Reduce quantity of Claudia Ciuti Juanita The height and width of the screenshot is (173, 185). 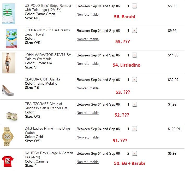click(x=134, y=80)
